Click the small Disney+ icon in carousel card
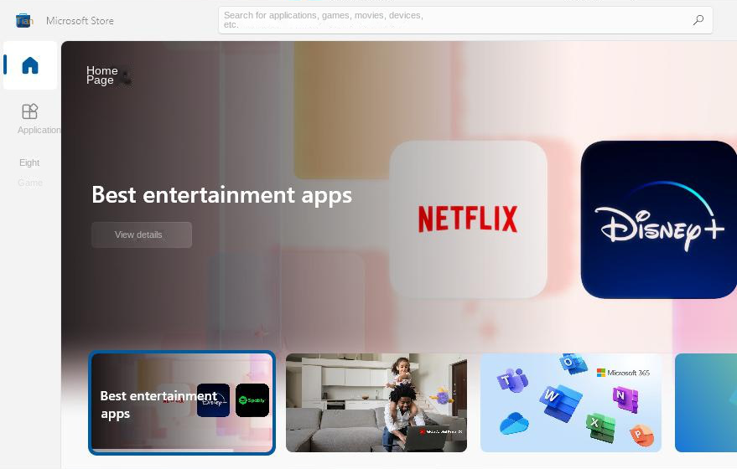737x469 pixels. [213, 400]
